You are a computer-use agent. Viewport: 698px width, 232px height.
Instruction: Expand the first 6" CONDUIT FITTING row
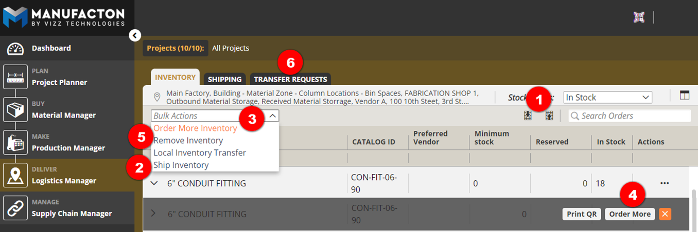(x=153, y=183)
